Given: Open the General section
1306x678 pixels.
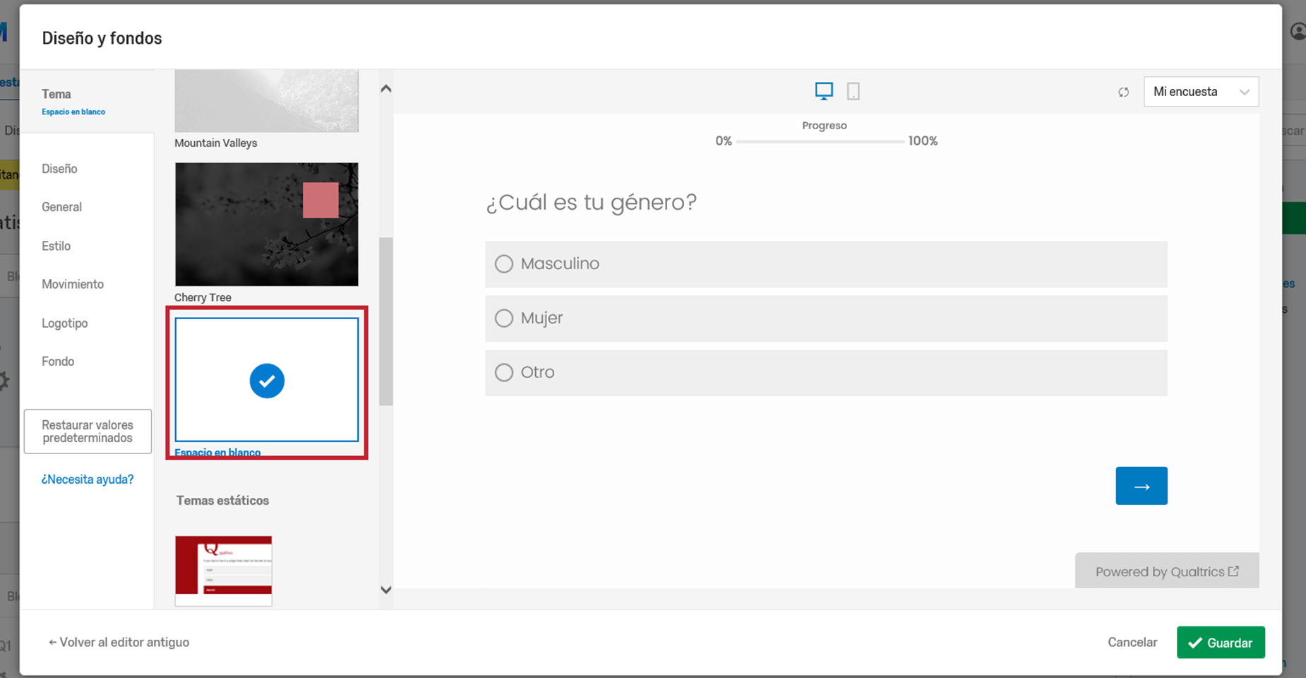Looking at the screenshot, I should click(x=61, y=207).
